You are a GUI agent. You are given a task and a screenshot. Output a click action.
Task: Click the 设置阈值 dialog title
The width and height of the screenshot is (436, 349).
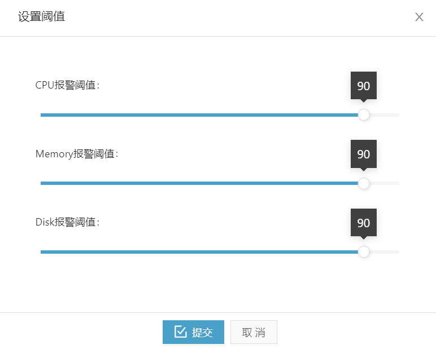[x=41, y=16]
